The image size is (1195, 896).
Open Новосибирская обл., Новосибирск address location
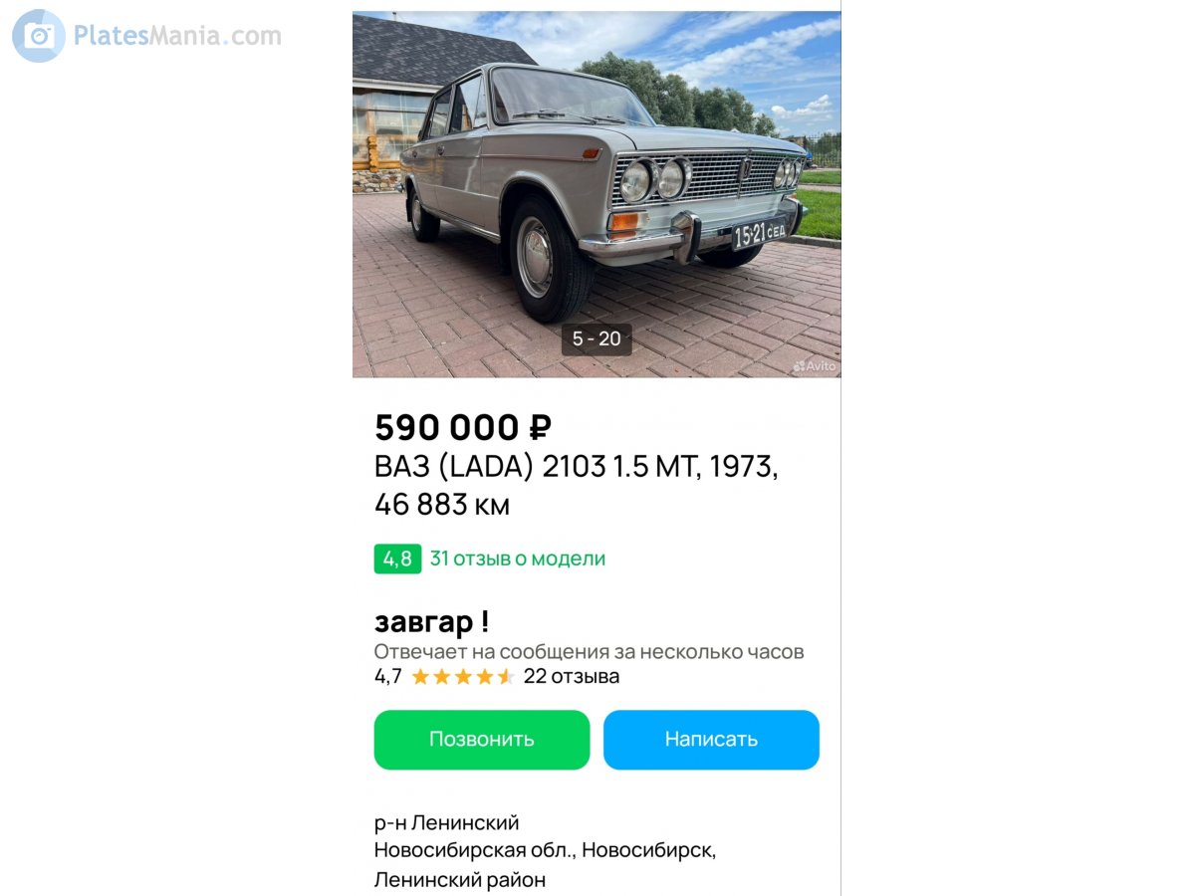(545, 851)
